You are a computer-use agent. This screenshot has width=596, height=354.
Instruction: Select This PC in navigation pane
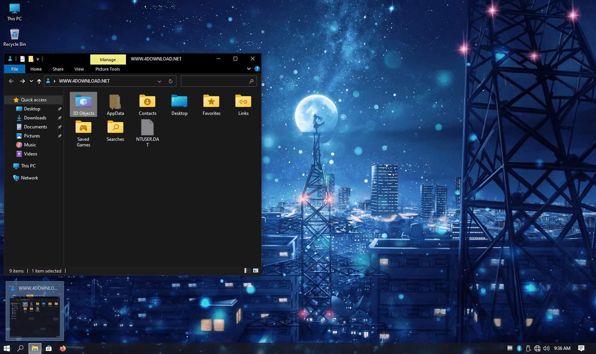(28, 166)
